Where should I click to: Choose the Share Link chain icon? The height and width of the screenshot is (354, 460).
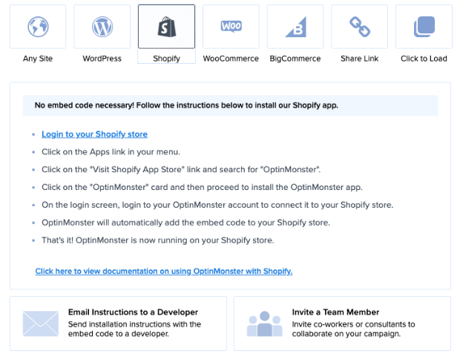360,27
